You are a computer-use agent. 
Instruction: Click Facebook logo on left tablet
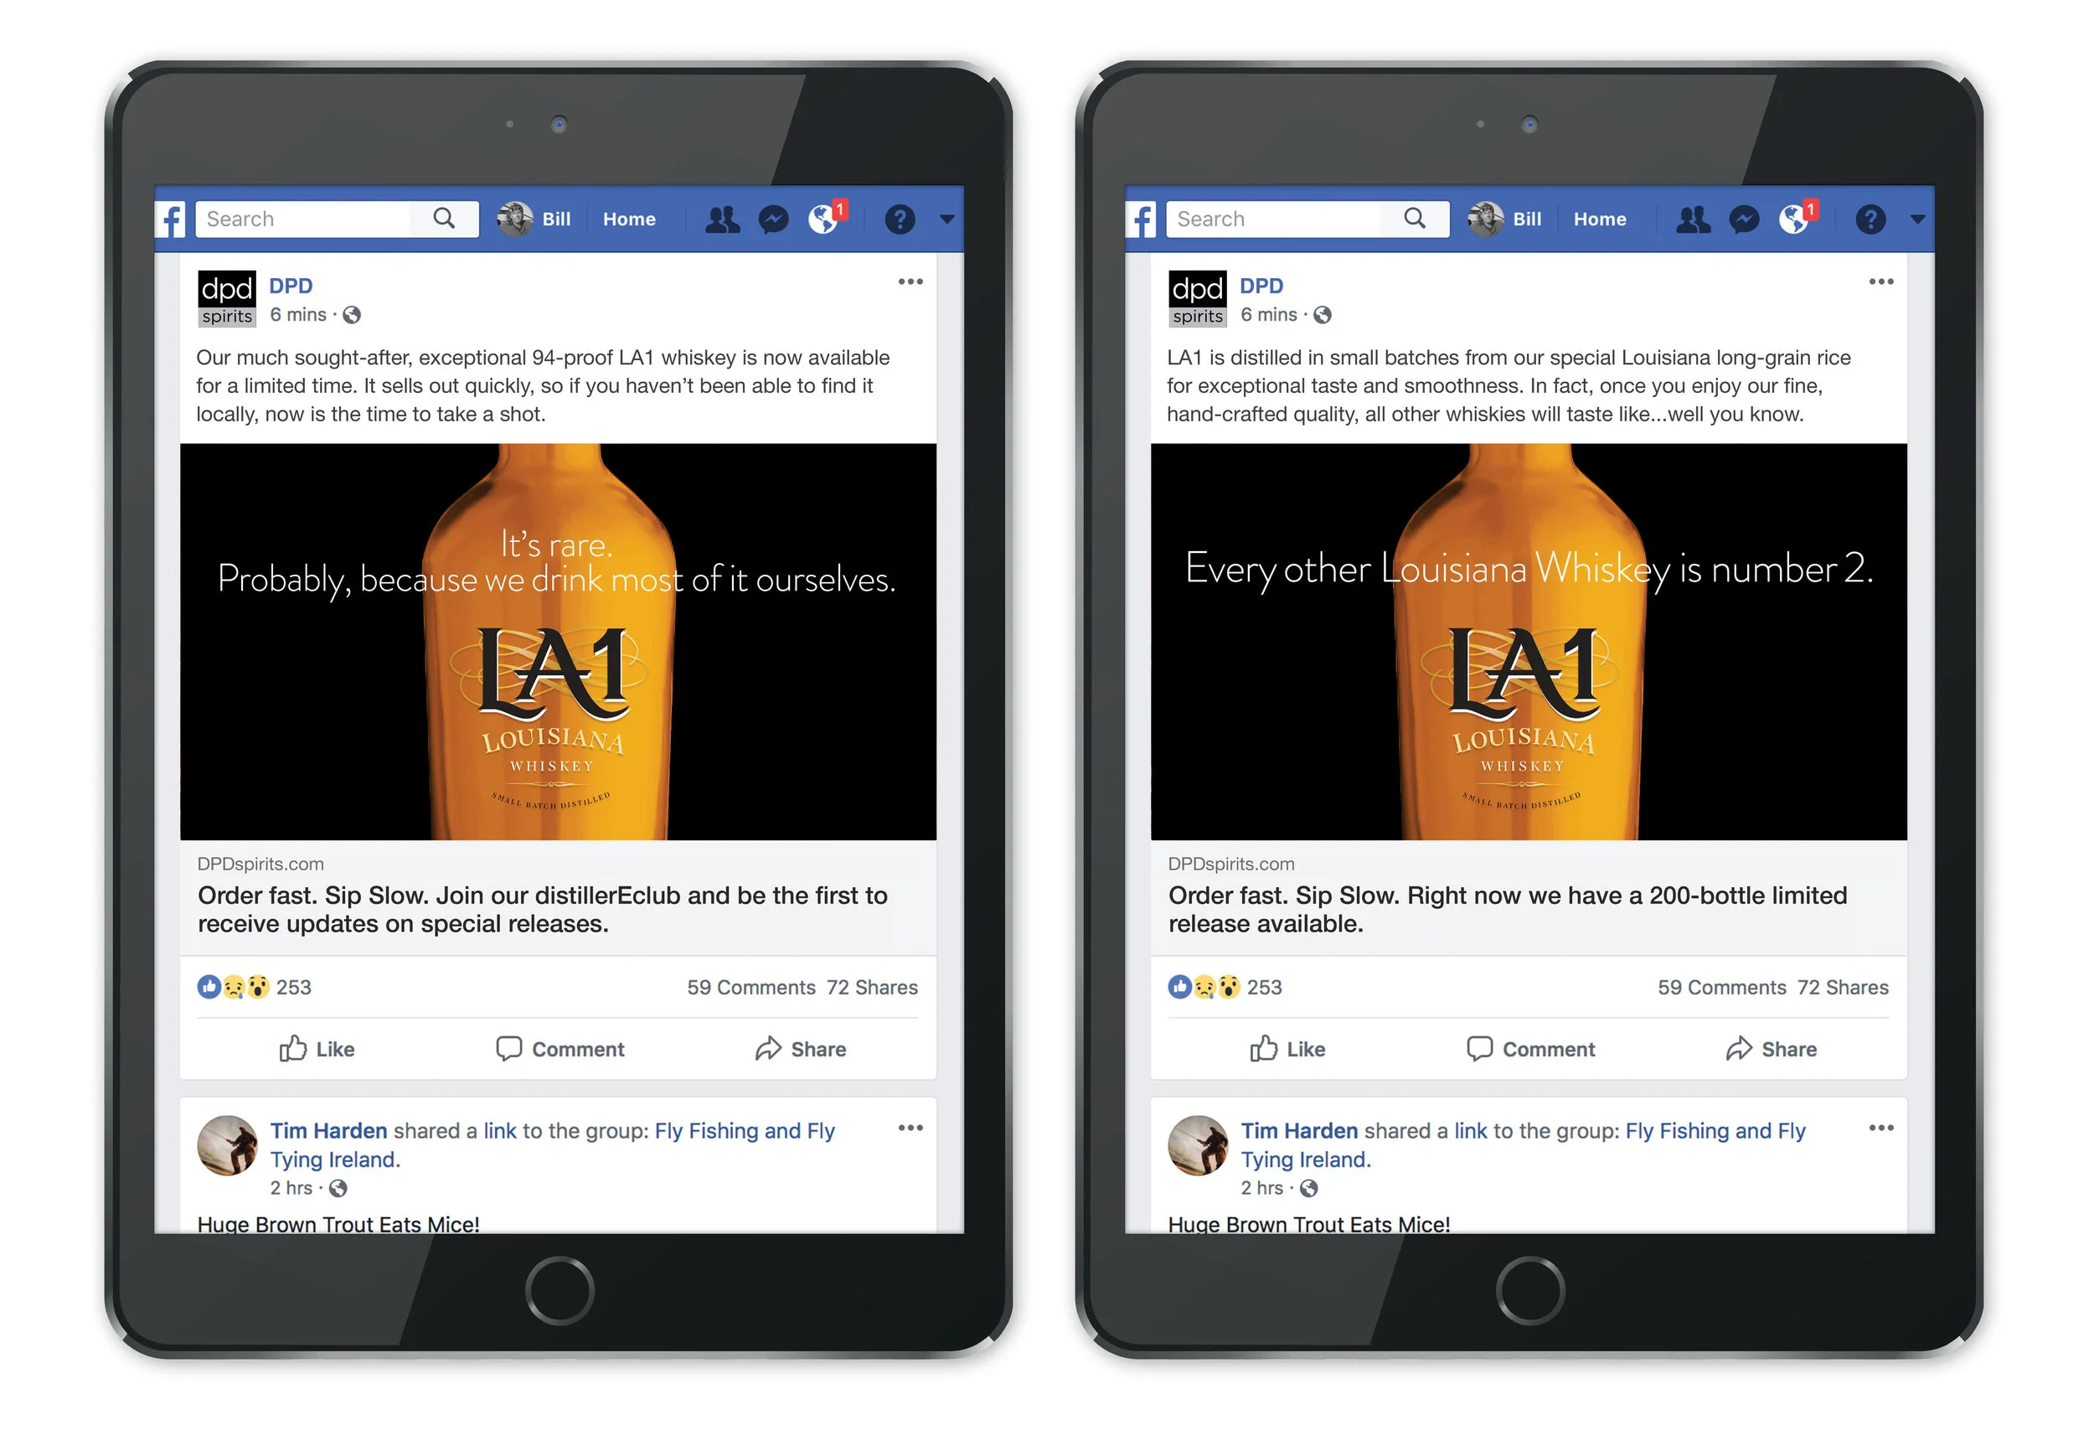[x=172, y=219]
